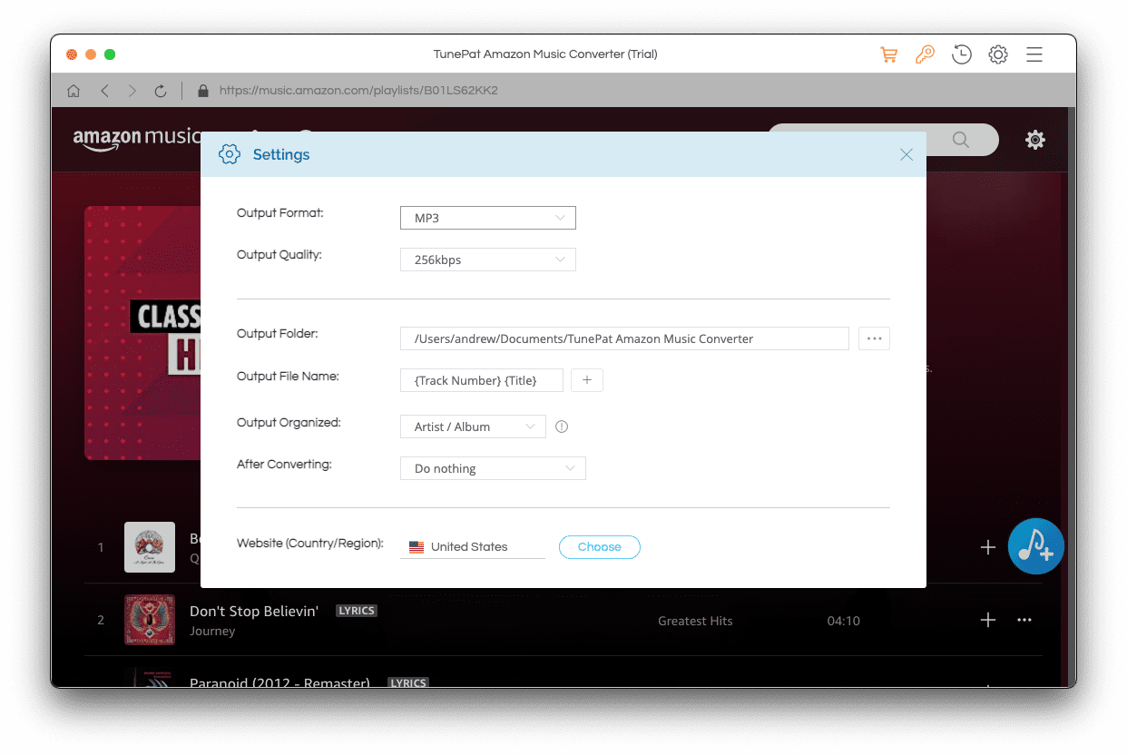This screenshot has height=755, width=1127.
Task: Click the Queen album thumbnail for track 1
Action: click(150, 547)
